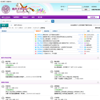Open the 新生专区 board link

(8, 61)
